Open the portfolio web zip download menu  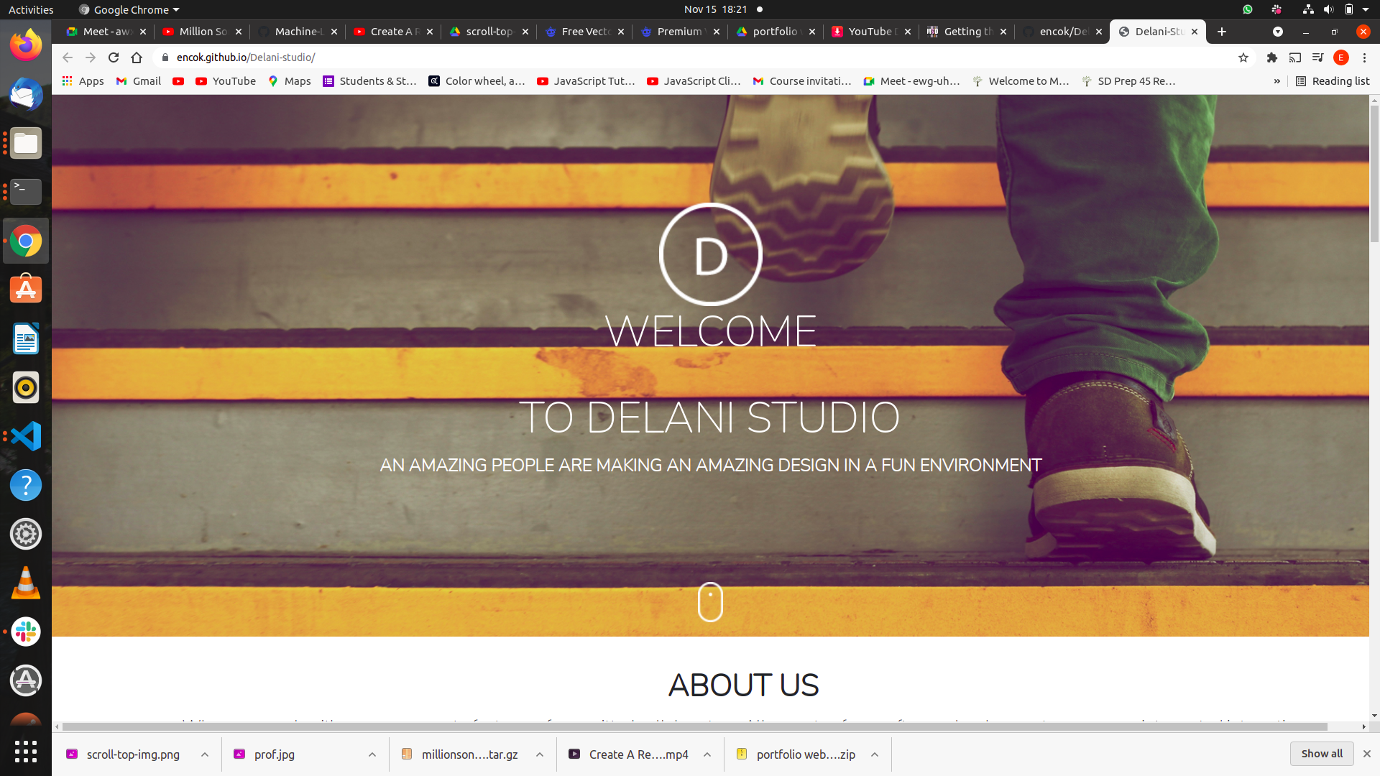875,754
